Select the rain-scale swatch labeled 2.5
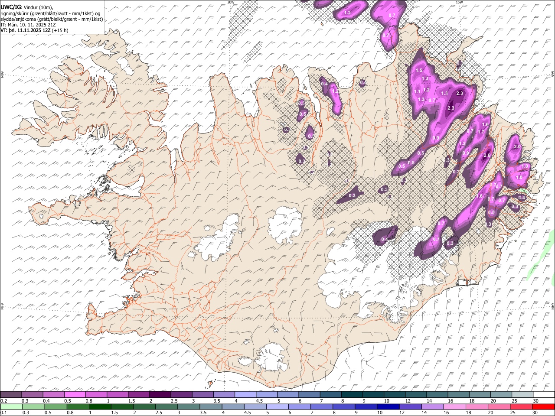The height and width of the screenshot is (416, 555). pos(166,406)
